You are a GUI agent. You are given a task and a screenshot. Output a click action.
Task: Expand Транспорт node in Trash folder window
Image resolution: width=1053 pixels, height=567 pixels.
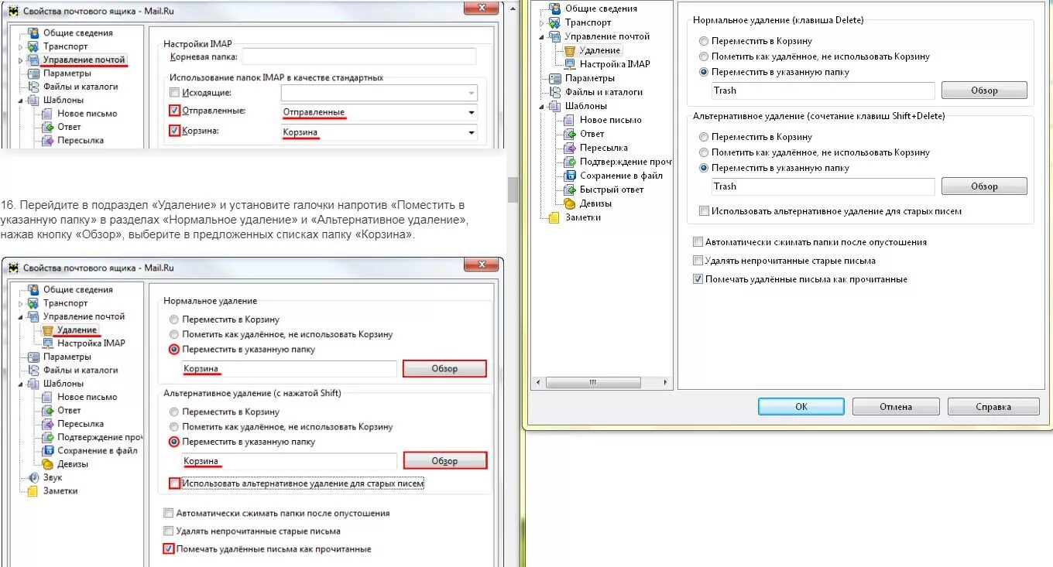541,22
